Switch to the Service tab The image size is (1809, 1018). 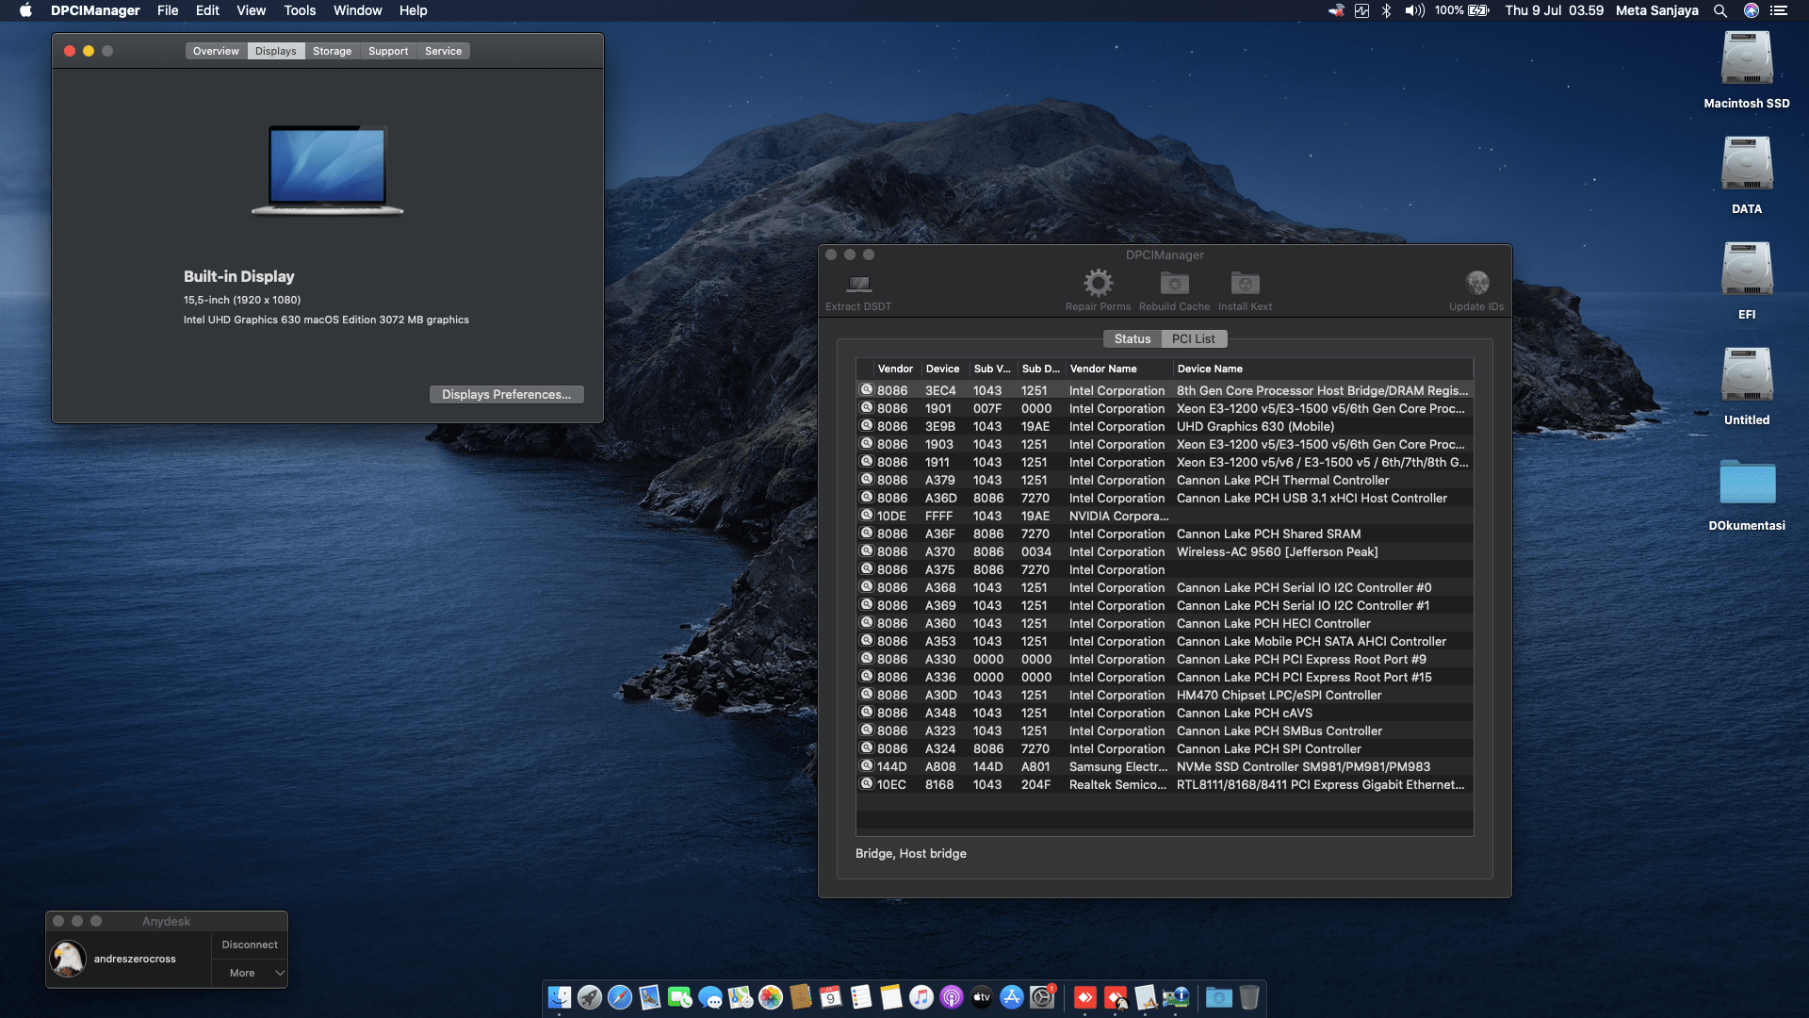pyautogui.click(x=443, y=51)
